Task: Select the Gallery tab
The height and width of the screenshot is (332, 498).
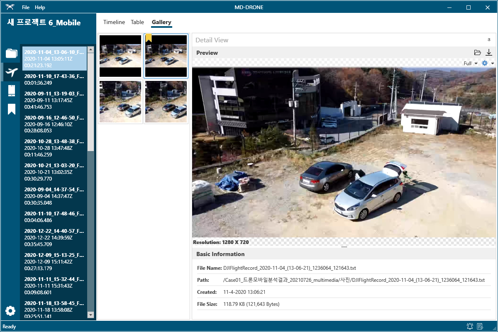Action: click(x=161, y=22)
